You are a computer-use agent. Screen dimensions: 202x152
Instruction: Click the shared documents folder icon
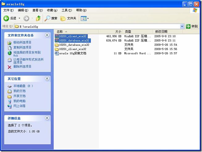click(9, 96)
